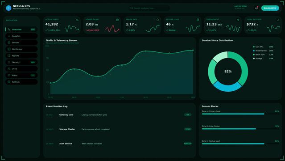Image resolution: width=285 pixels, height=161 pixels.
Task: Click the Nebula Ops round logo
Action: [8, 8]
